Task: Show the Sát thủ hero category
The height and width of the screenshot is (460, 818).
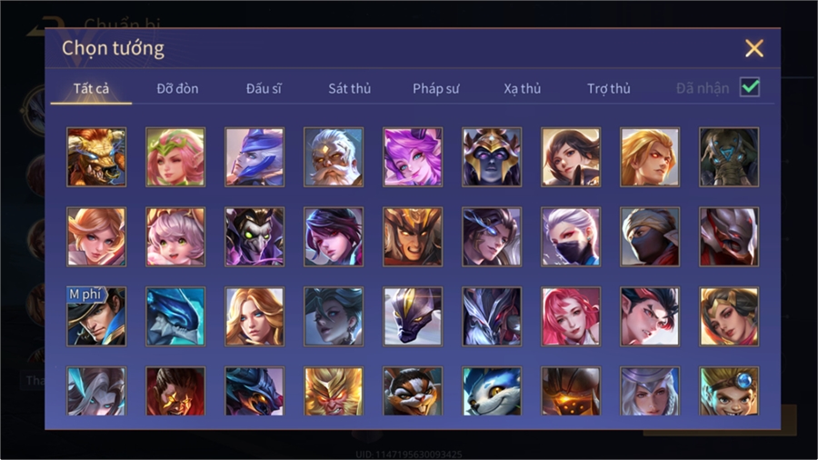Action: [x=350, y=89]
